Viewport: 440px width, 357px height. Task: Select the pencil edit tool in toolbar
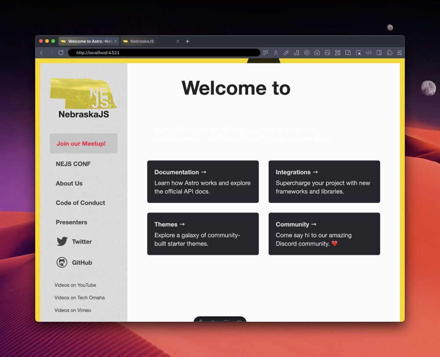tap(286, 52)
